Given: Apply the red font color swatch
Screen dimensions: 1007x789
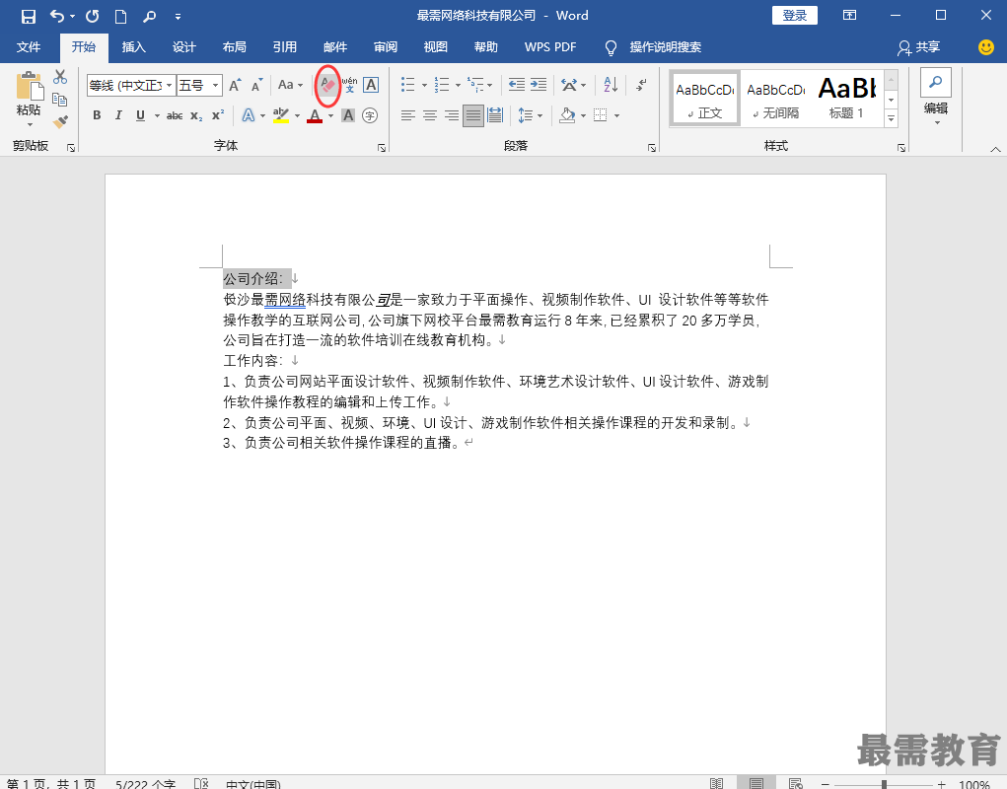Looking at the screenshot, I should point(315,115).
